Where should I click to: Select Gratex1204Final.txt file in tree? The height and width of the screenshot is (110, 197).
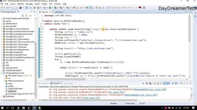(x=15, y=89)
